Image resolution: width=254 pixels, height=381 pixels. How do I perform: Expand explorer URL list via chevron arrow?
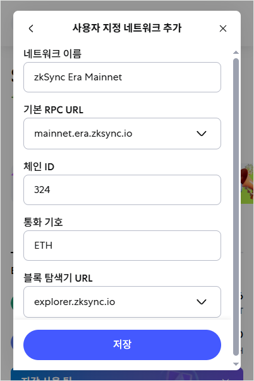coord(202,302)
